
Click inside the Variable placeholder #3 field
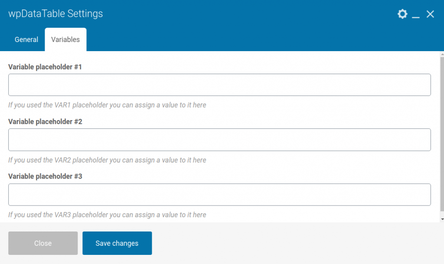(219, 194)
